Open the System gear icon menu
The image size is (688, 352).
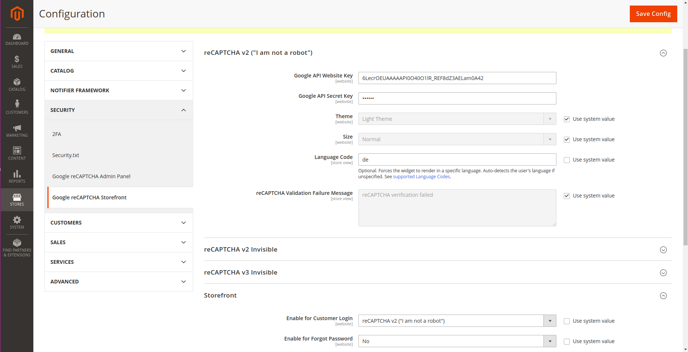pyautogui.click(x=17, y=223)
